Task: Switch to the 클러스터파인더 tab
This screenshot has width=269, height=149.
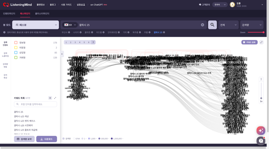Action: pos(42,13)
